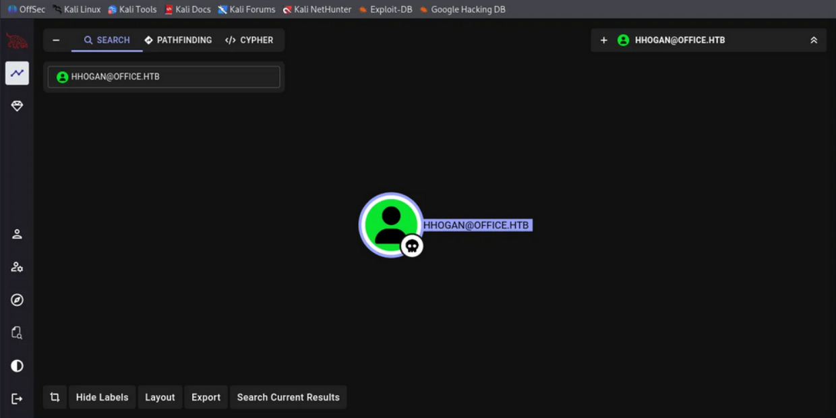This screenshot has width=836, height=418.
Task: Select the Explore graph icon in the sidebar
Action: pos(17,73)
